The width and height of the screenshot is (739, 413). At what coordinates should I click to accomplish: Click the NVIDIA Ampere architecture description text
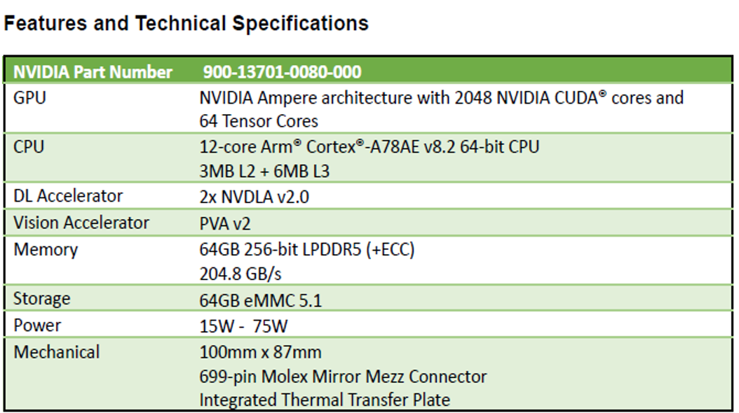click(441, 98)
